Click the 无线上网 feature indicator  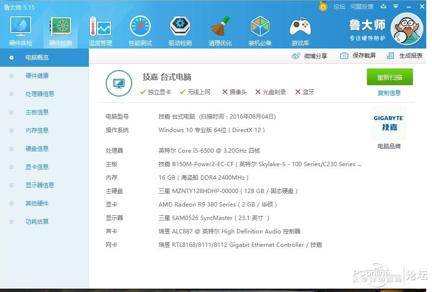coord(195,92)
